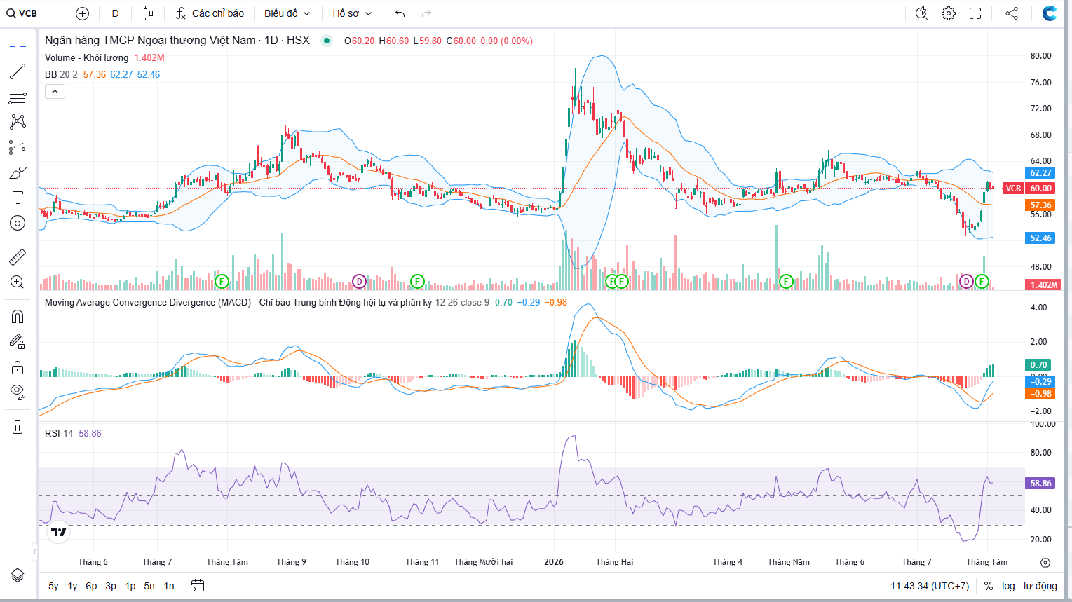The image size is (1072, 602).
Task: Redo the last chart action
Action: click(x=426, y=13)
